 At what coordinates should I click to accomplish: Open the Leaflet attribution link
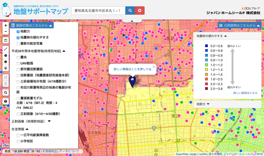point(202,154)
